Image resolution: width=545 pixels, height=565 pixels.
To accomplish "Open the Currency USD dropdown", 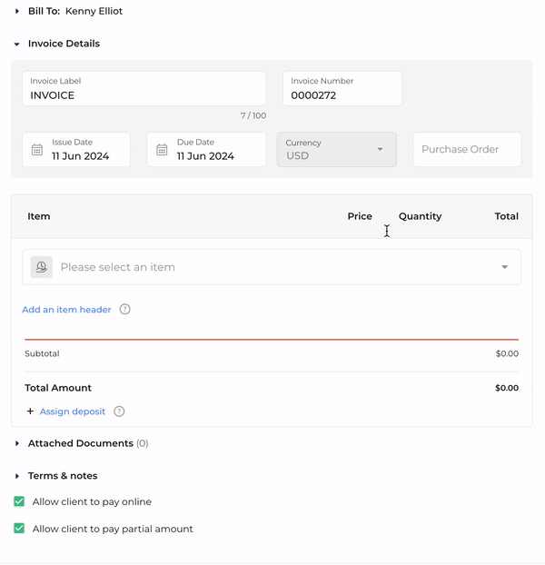I will (x=336, y=150).
